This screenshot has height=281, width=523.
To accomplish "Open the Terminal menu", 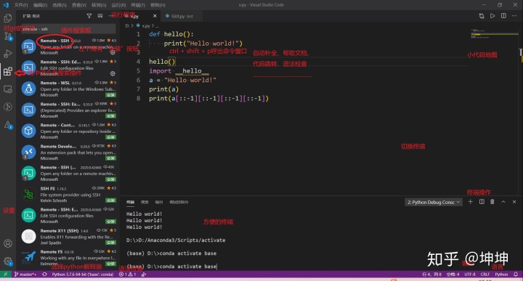I will pyautogui.click(x=138, y=5).
